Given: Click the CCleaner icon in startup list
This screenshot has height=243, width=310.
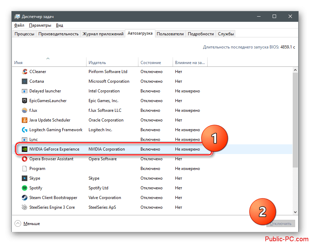Looking at the screenshot, I should click(25, 72).
